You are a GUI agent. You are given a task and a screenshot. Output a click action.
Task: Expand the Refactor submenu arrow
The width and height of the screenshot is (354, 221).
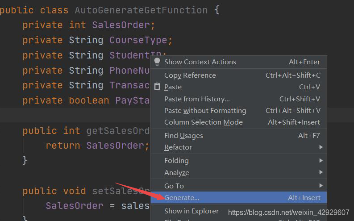(x=321, y=147)
